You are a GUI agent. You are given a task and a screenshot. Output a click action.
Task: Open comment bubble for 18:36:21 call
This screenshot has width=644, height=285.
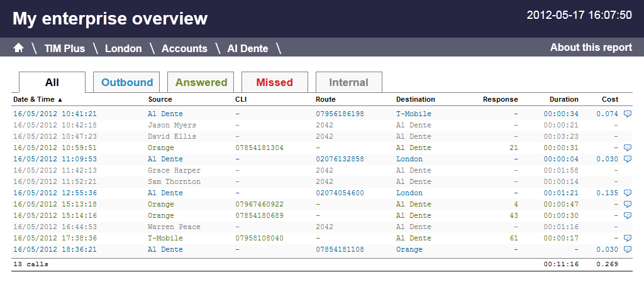click(627, 250)
